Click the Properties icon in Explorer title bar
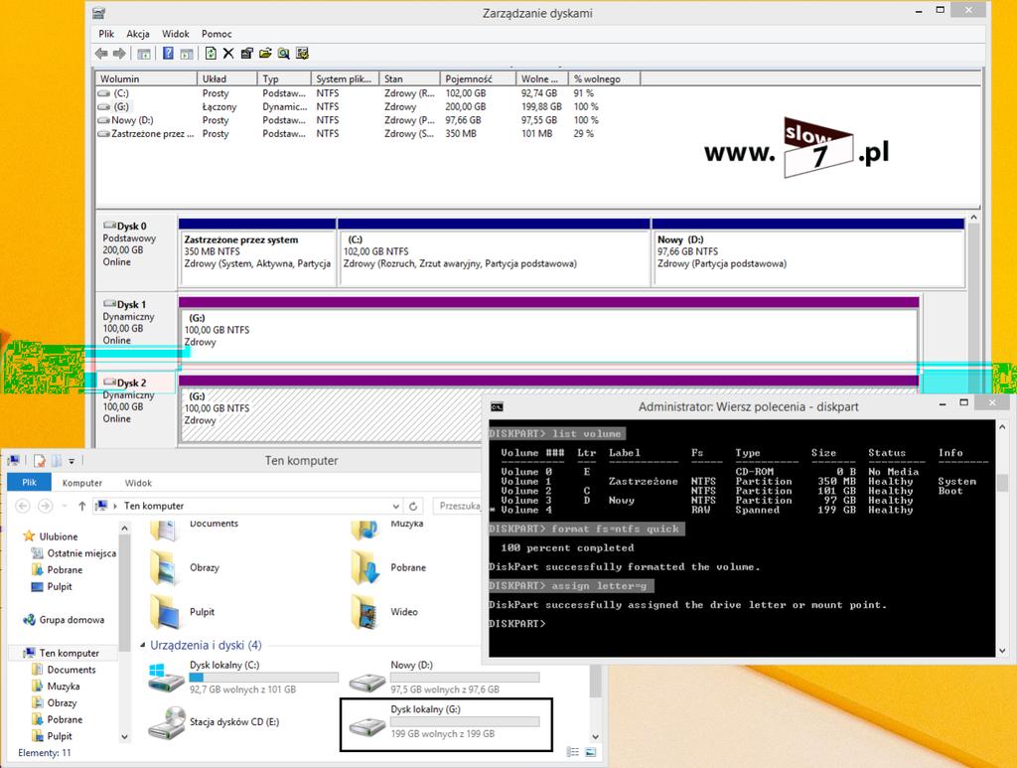The width and height of the screenshot is (1017, 768). pos(40,461)
